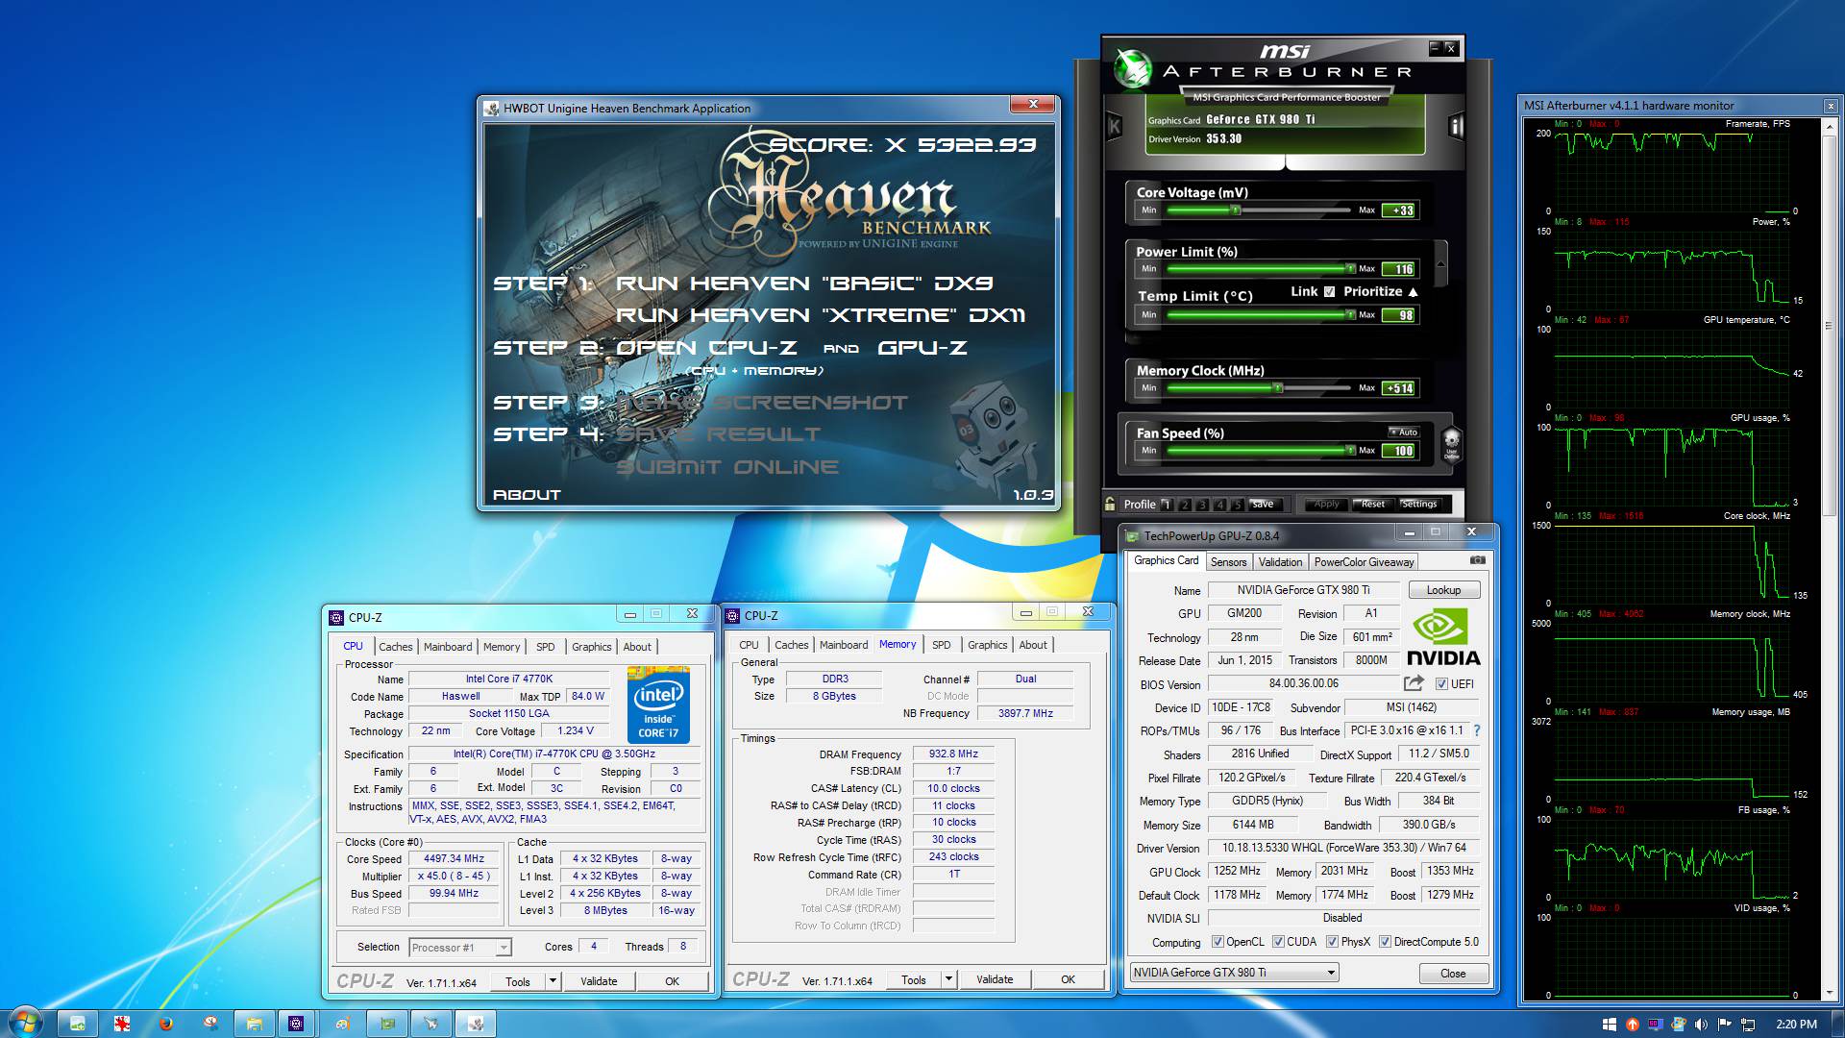Open the Tools dropdown arrow in left CPU-Z
Screen dimensions: 1845x1038
tap(553, 981)
